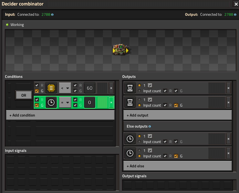Grab the second clock else output's drag handle

(x=217, y=153)
